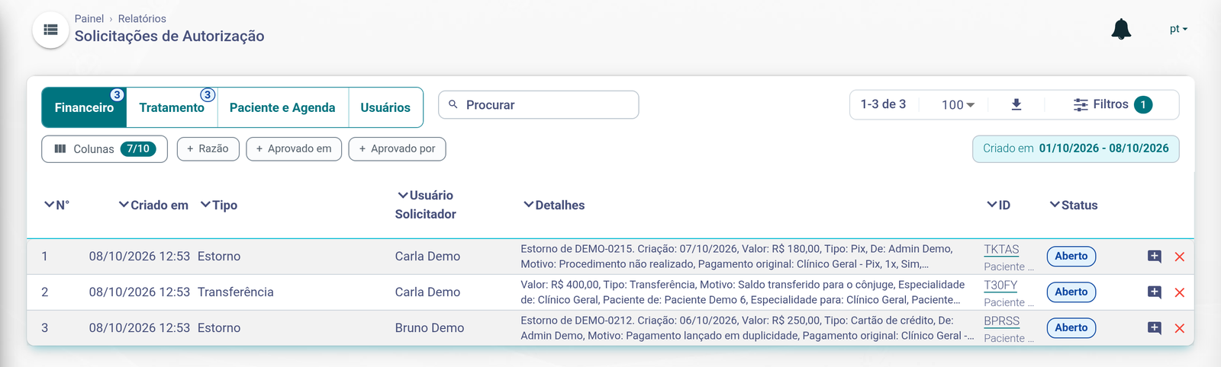
Task: Reject request TKTAS with red X
Action: click(x=1180, y=257)
